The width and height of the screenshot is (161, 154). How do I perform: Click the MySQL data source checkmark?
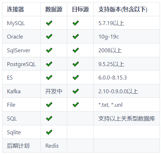(49, 23)
